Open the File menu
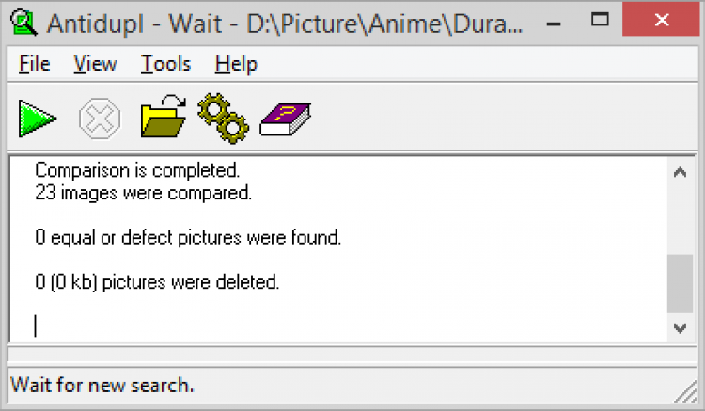Viewport: 705px width, 411px height. click(35, 64)
